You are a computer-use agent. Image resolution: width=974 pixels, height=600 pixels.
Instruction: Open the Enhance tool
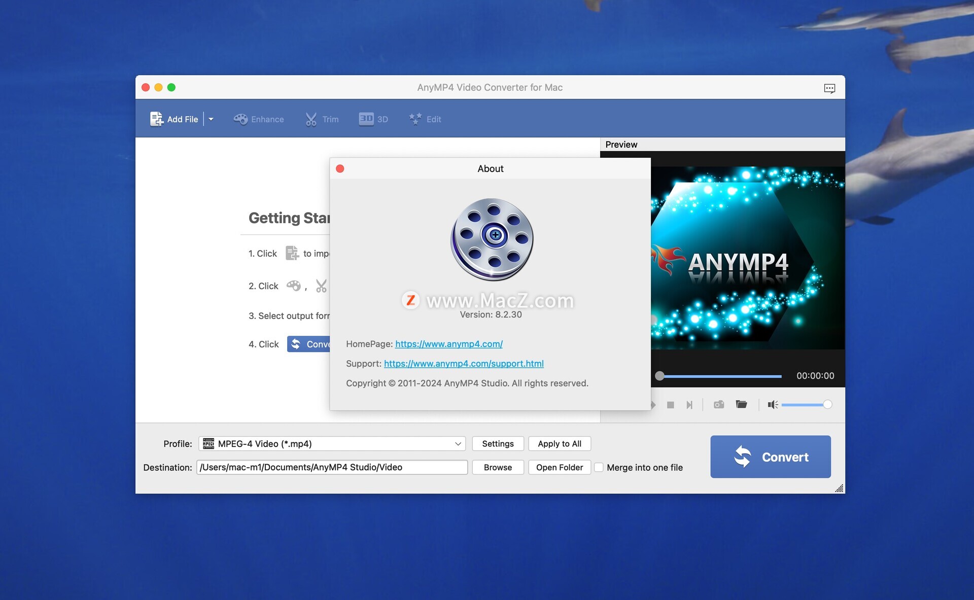(x=259, y=119)
